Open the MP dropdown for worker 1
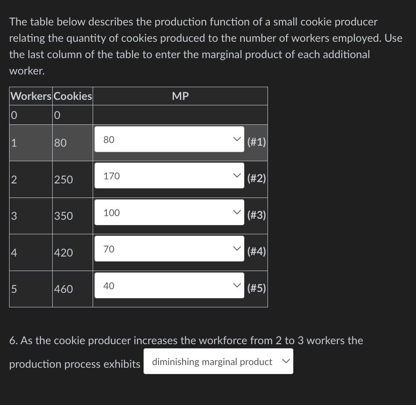416x405 pixels. click(x=169, y=139)
